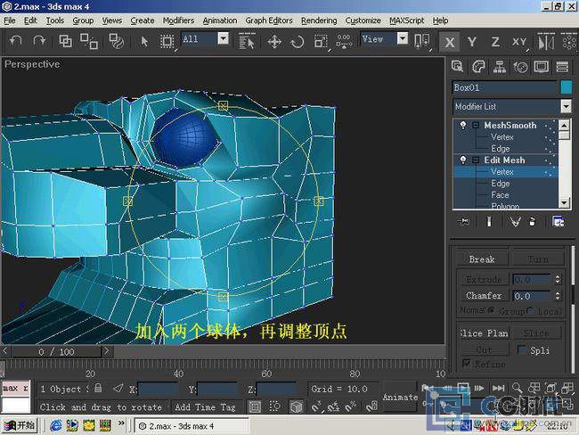
Task: Toggle MeshSmooth modifier lightbulb
Action: point(462,126)
